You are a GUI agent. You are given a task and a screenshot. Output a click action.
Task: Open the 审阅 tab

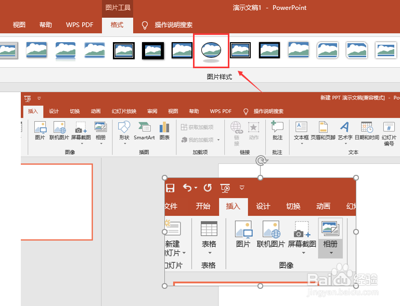tap(152, 111)
